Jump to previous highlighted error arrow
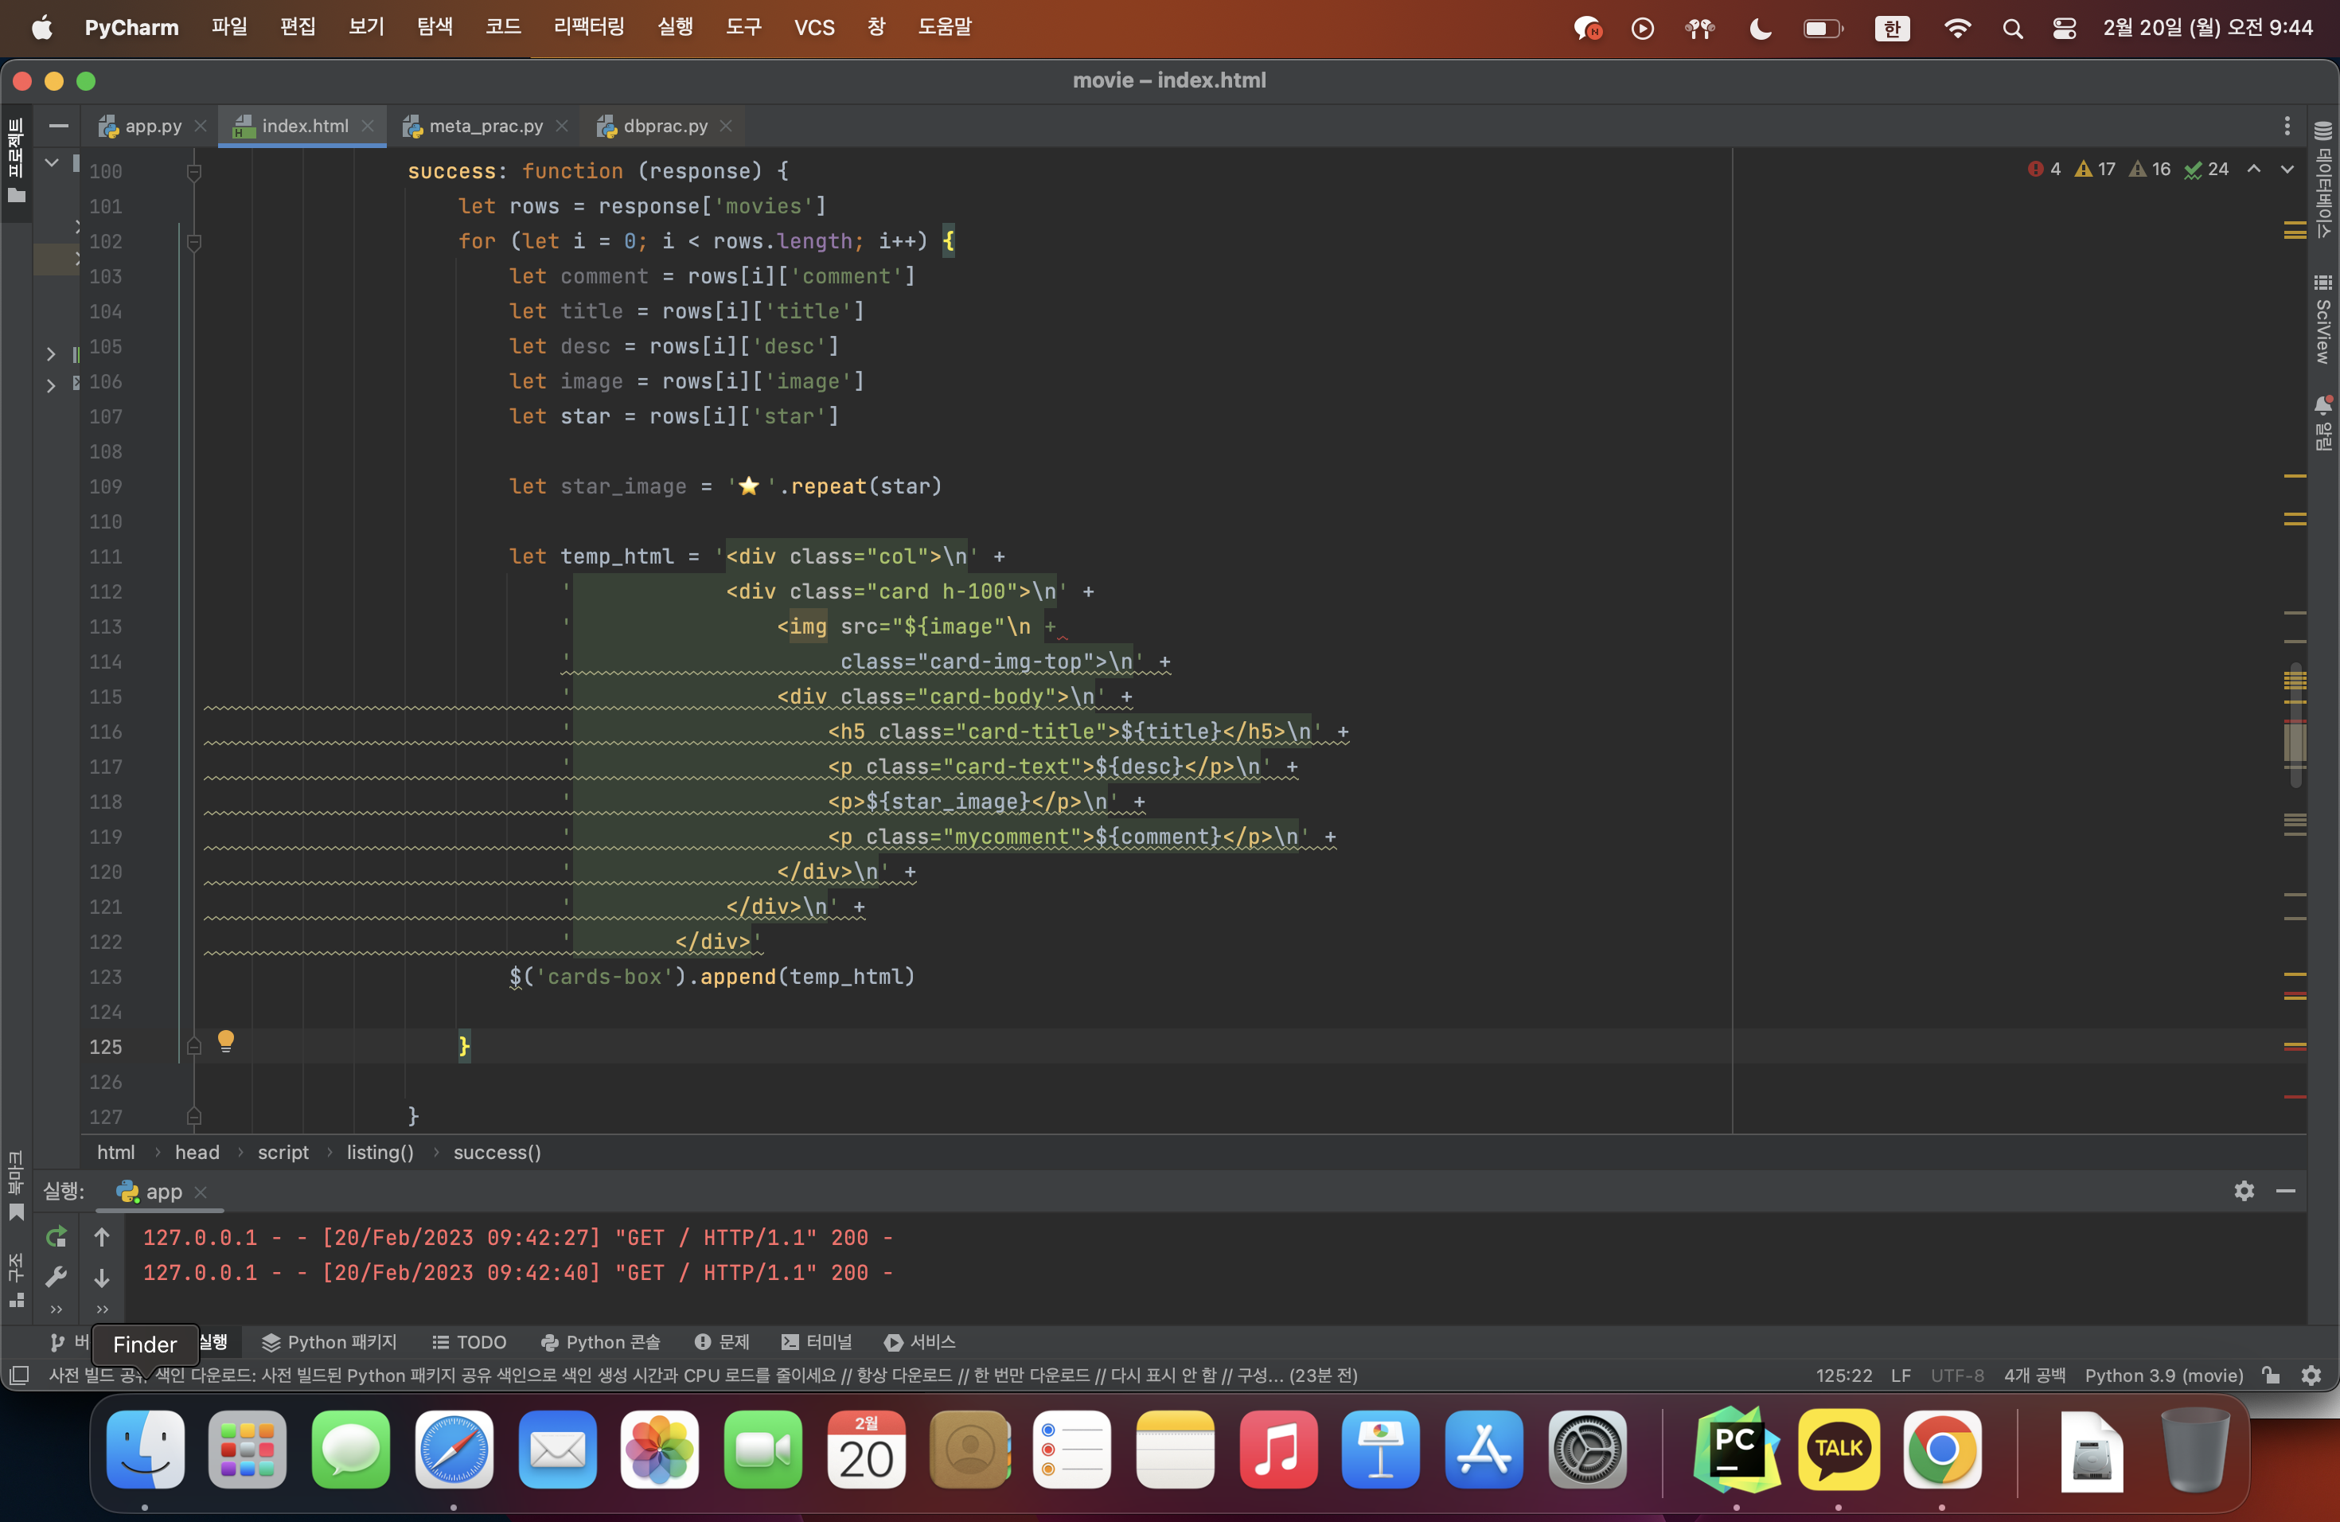 point(2255,169)
